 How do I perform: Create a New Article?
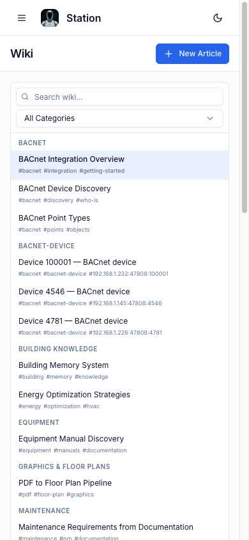coord(192,54)
